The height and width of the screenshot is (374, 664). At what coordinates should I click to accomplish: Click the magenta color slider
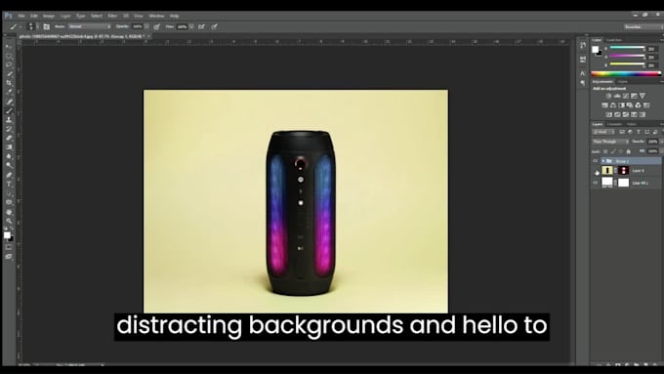point(628,57)
